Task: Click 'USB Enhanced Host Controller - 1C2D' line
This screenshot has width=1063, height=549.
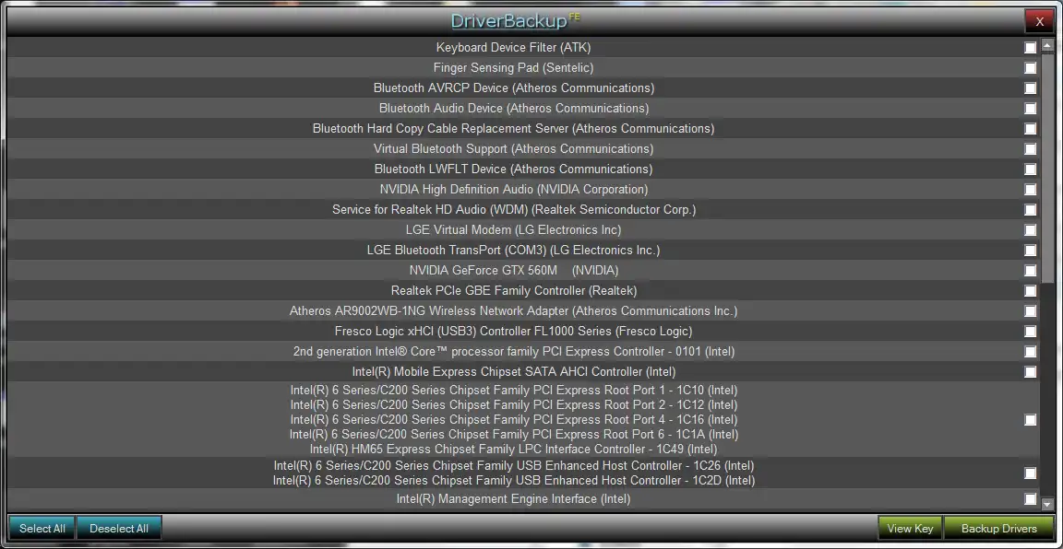Action: [514, 481]
